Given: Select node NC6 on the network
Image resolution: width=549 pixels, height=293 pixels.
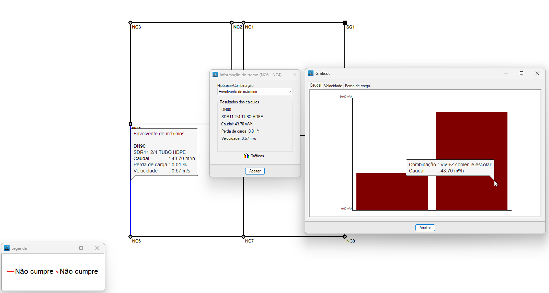Looking at the screenshot, I should (x=130, y=237).
